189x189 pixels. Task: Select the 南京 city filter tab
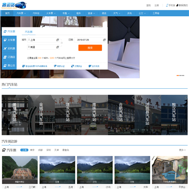coord(32,150)
